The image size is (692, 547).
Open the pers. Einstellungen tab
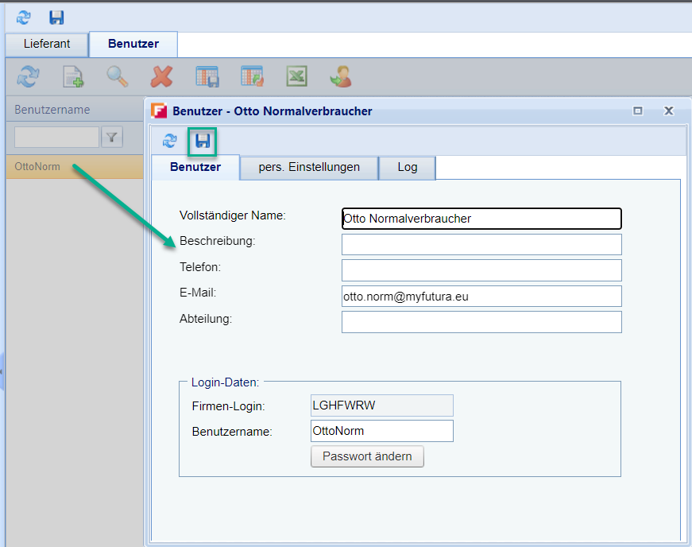coord(309,167)
